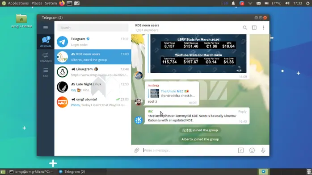Open omg's Home desktop folder
Image resolution: width=312 pixels, height=175 pixels.
21,21
